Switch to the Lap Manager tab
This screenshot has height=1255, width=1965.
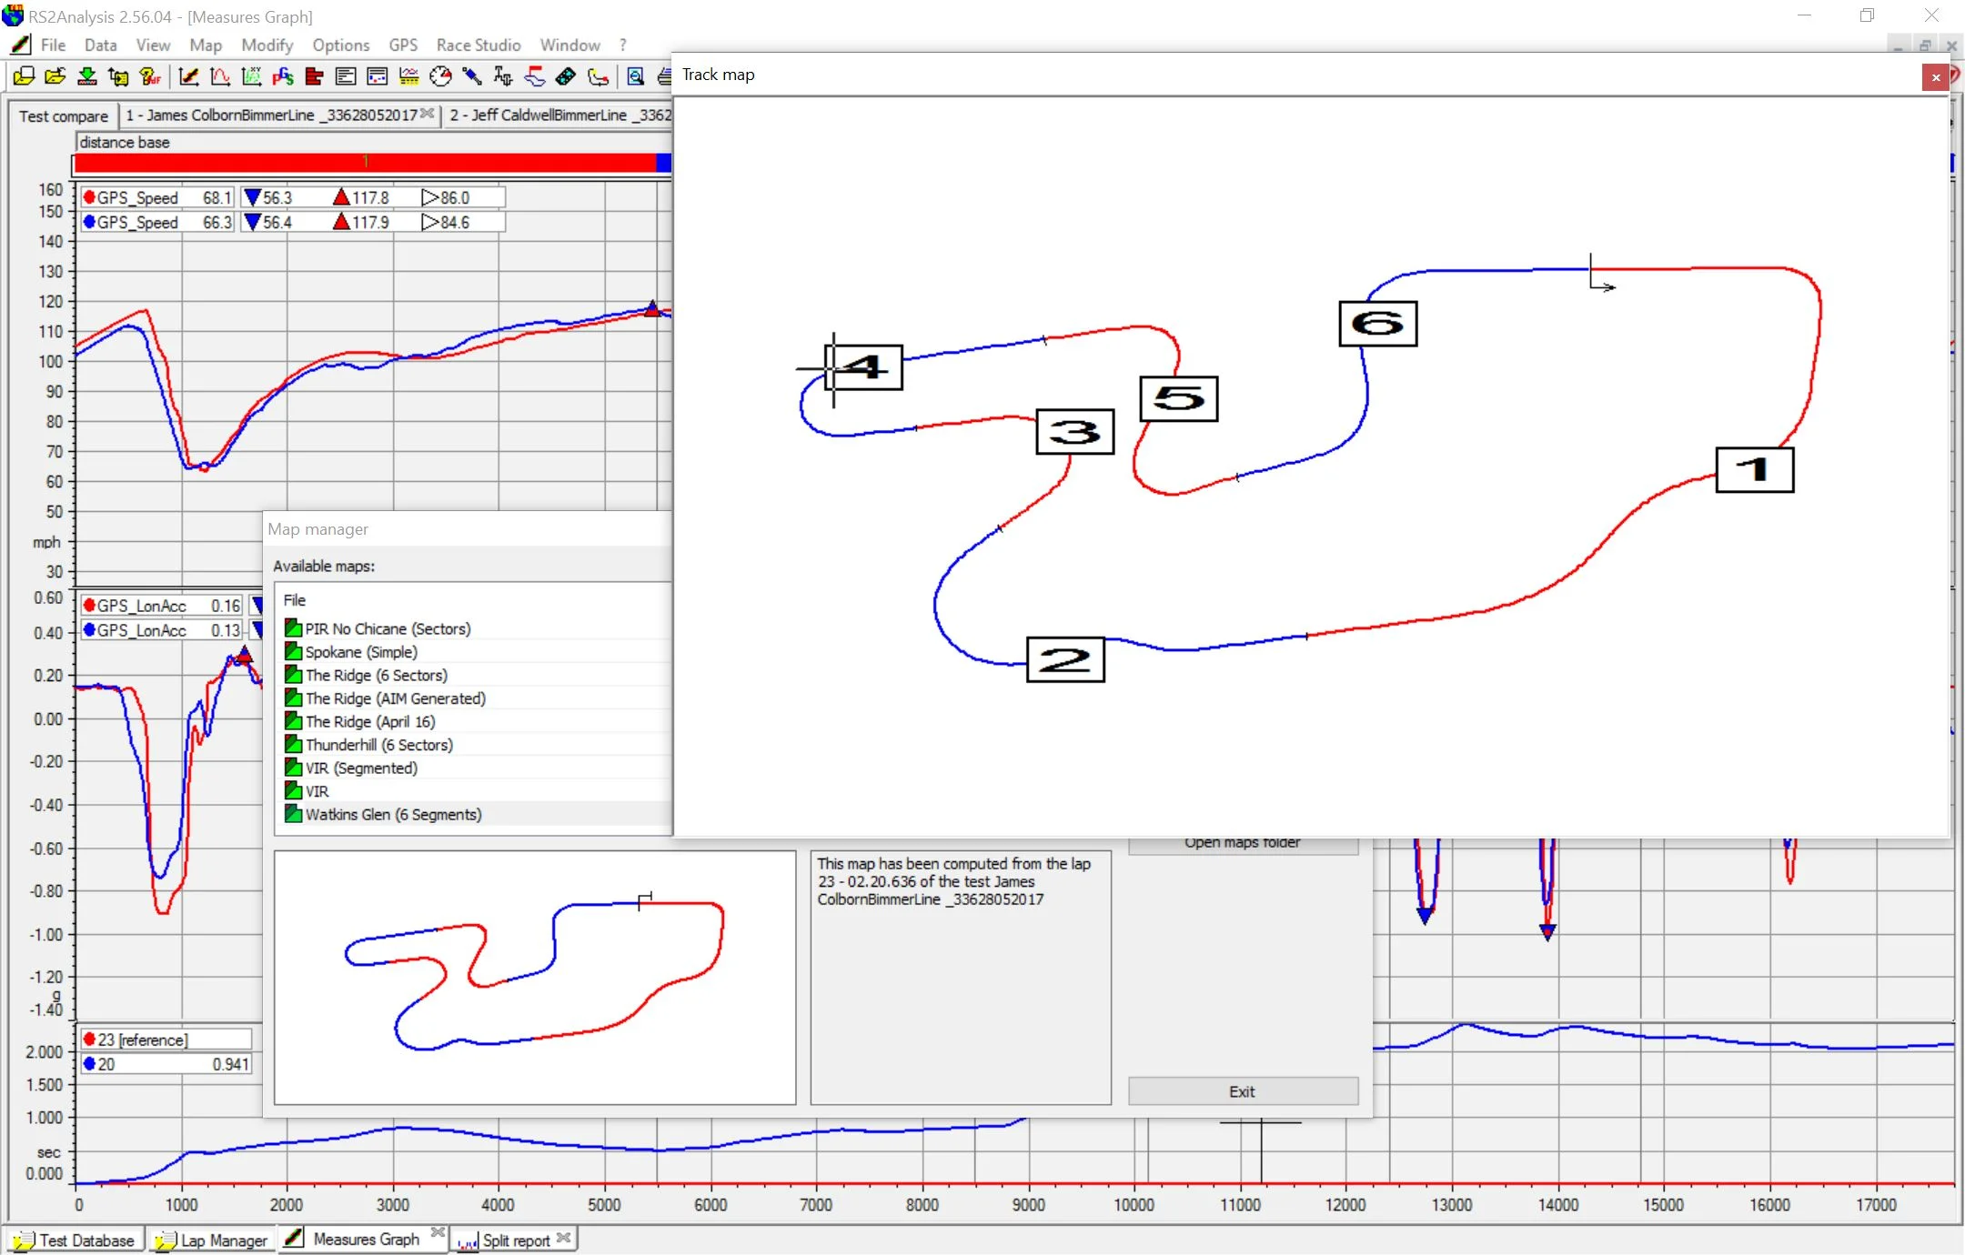pos(212,1240)
